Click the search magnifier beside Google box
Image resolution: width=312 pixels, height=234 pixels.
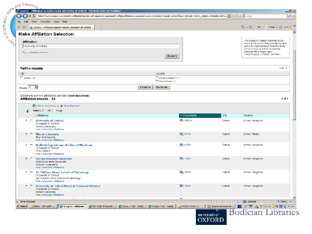289,16
